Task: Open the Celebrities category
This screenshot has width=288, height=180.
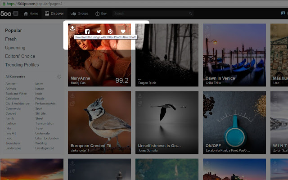Action: [x=13, y=99]
